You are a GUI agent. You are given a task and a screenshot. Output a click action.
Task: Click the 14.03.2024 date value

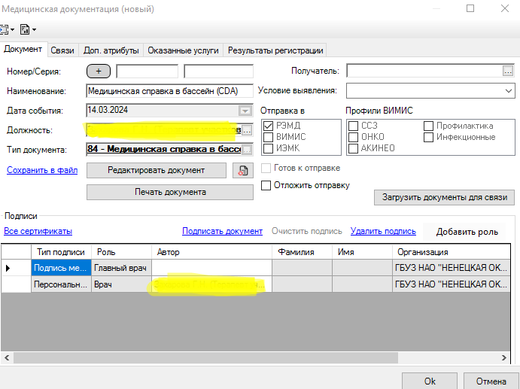click(x=108, y=110)
